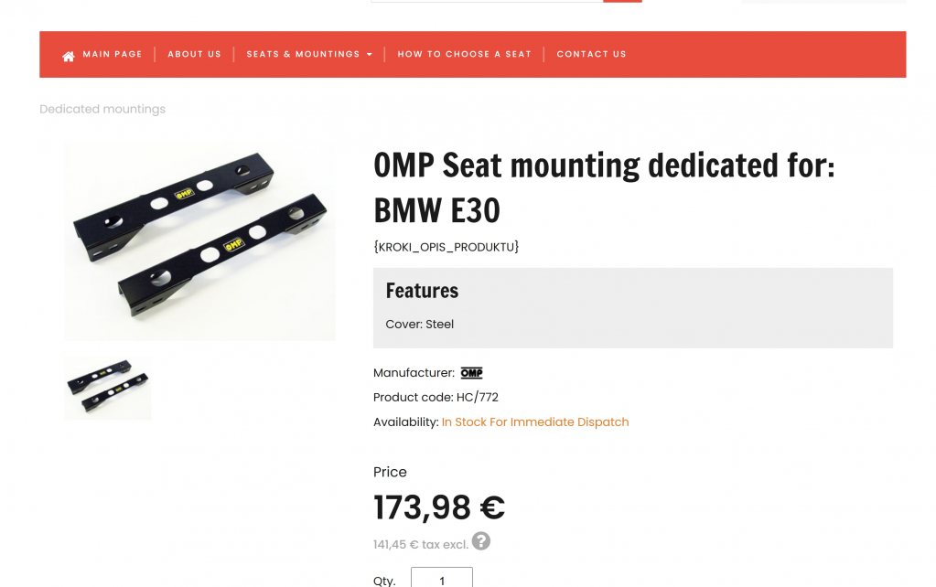This screenshot has height=587, width=936.
Task: Click the Dedicated mountings breadcrumb link
Action: pos(102,109)
